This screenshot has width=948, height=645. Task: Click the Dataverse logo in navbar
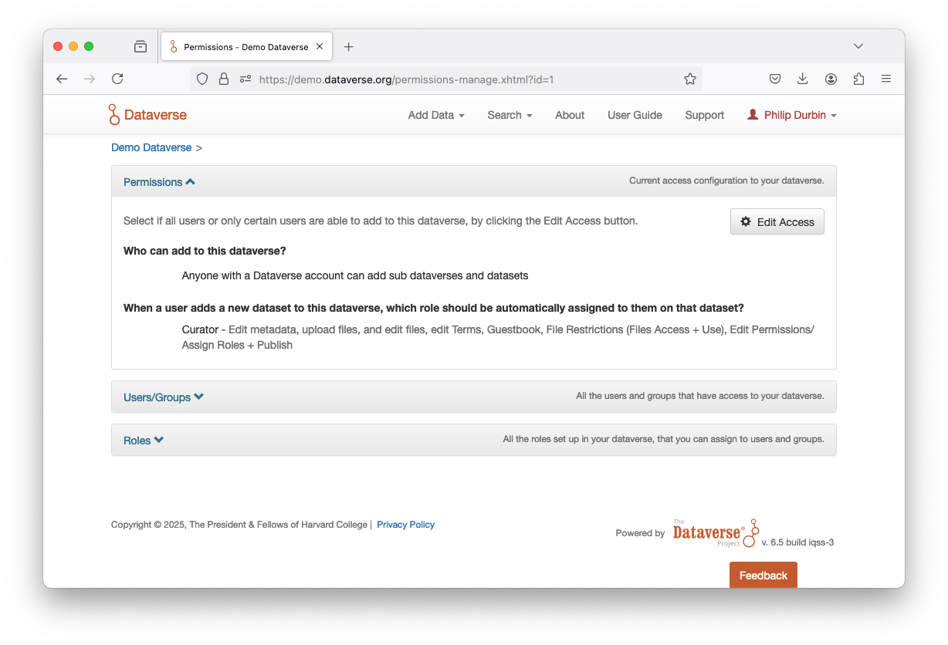point(147,115)
